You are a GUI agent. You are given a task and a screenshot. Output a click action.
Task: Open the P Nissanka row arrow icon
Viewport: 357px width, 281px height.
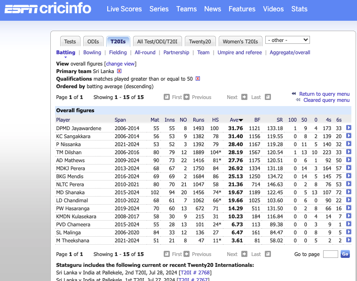(349, 144)
